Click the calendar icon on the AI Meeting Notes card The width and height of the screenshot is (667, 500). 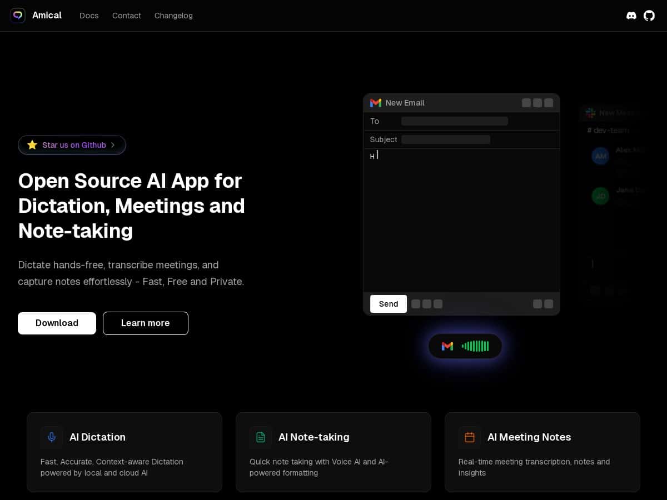click(x=470, y=437)
